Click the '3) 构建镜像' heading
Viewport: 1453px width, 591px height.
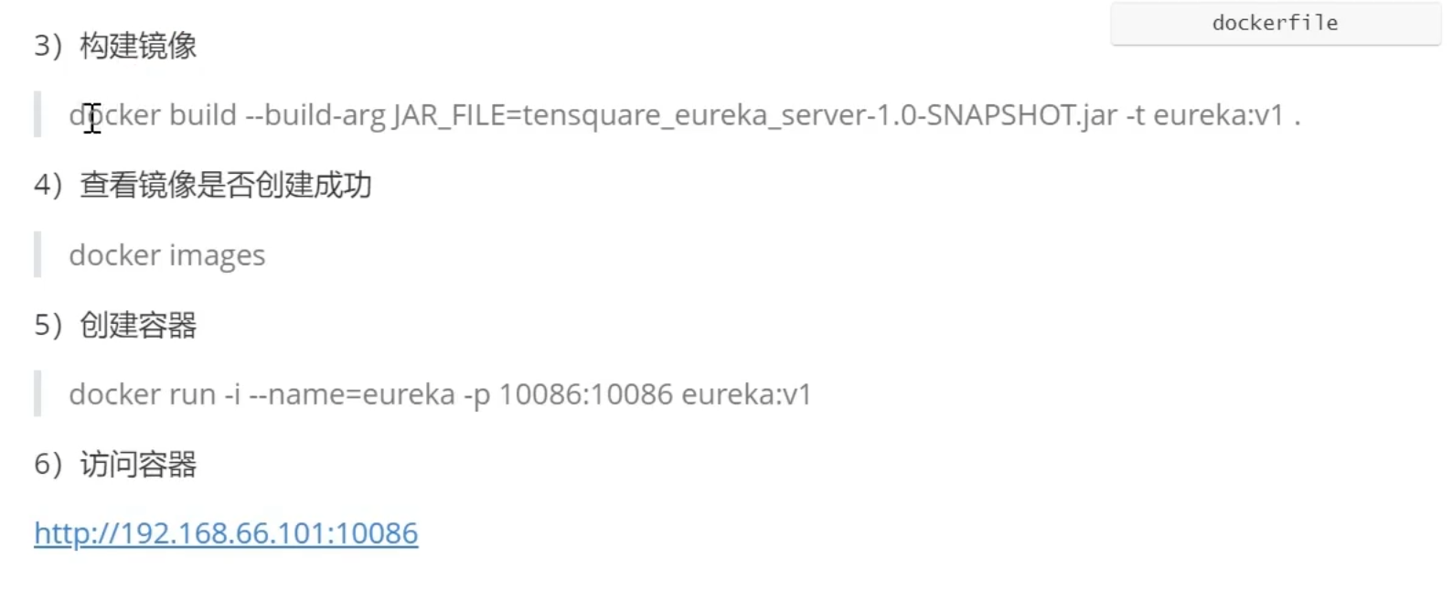(x=115, y=46)
